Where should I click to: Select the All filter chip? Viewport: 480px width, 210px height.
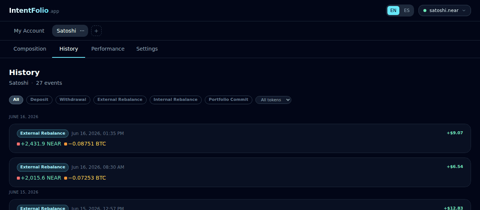(16, 100)
